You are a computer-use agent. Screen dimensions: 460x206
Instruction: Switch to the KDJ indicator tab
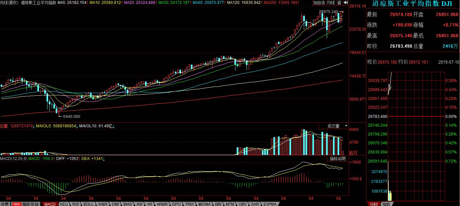point(64,204)
